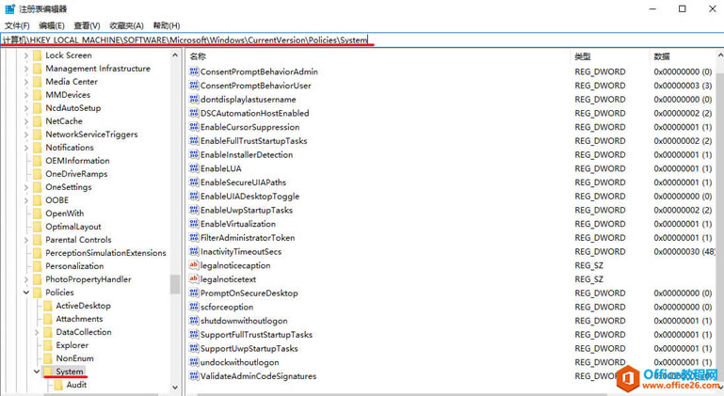Click the folder icon beside ActiveDesktop

[x=48, y=306]
